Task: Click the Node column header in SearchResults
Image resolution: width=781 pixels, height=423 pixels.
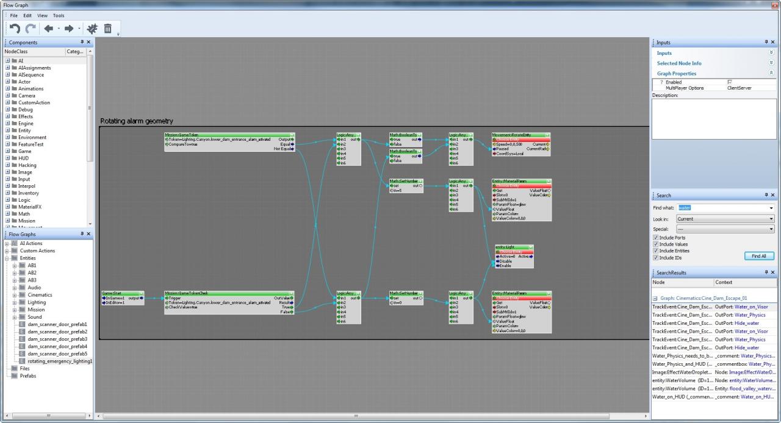Action: coord(682,282)
